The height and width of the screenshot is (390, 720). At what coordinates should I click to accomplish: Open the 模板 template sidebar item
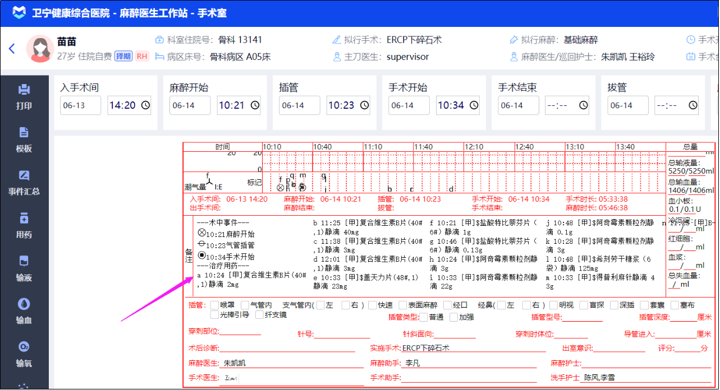click(x=24, y=140)
